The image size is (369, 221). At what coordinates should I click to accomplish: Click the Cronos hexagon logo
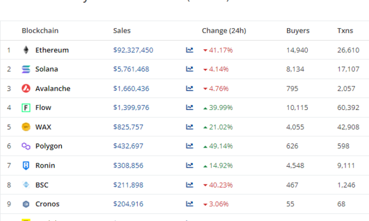coord(26,204)
